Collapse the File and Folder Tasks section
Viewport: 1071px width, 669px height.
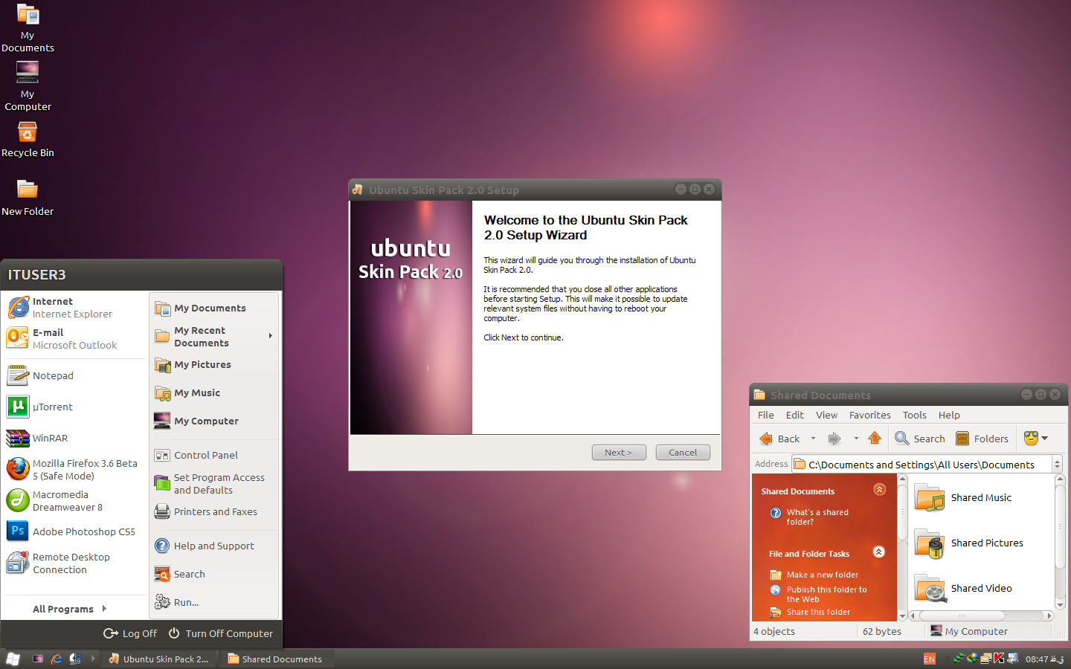tap(878, 552)
